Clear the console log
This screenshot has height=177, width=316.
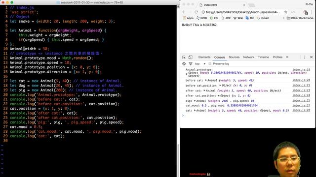(184, 63)
